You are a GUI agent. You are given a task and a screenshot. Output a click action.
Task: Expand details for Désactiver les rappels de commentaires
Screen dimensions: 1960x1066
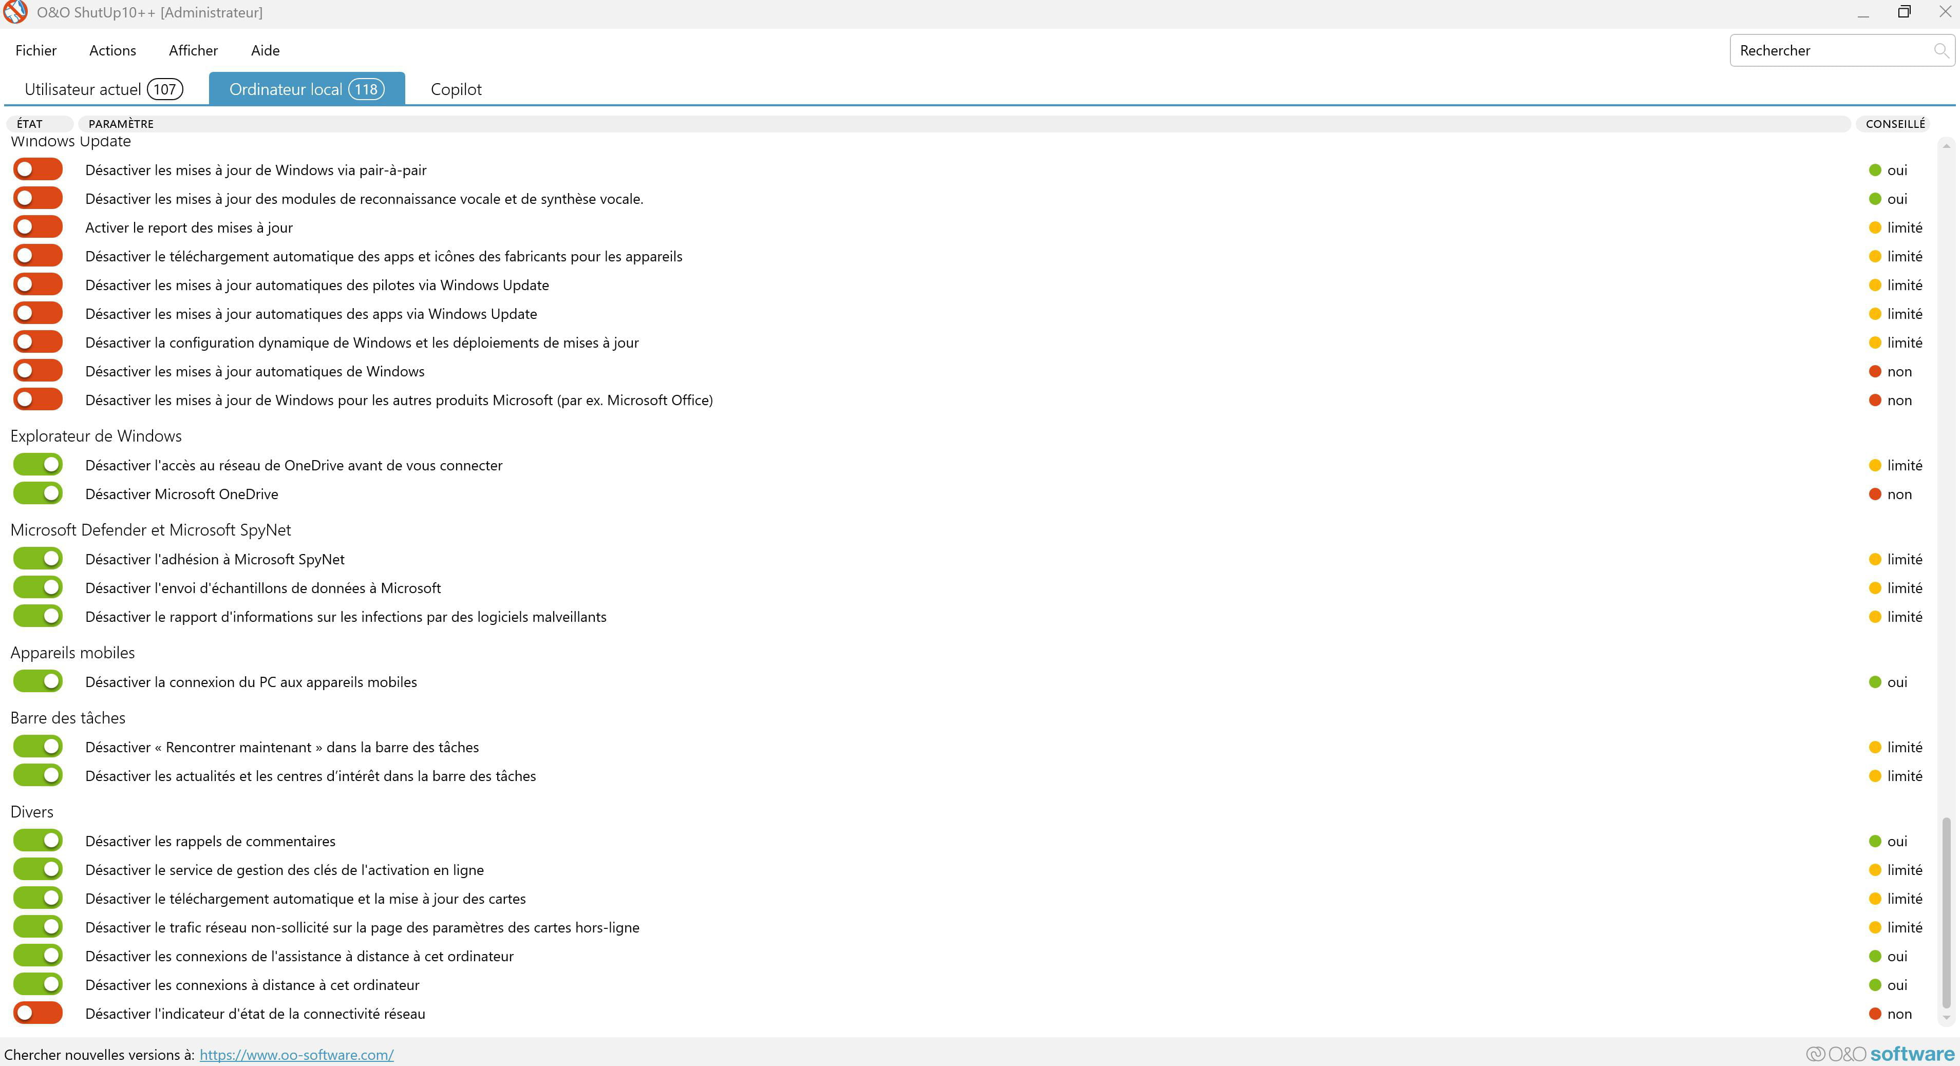[x=210, y=842]
